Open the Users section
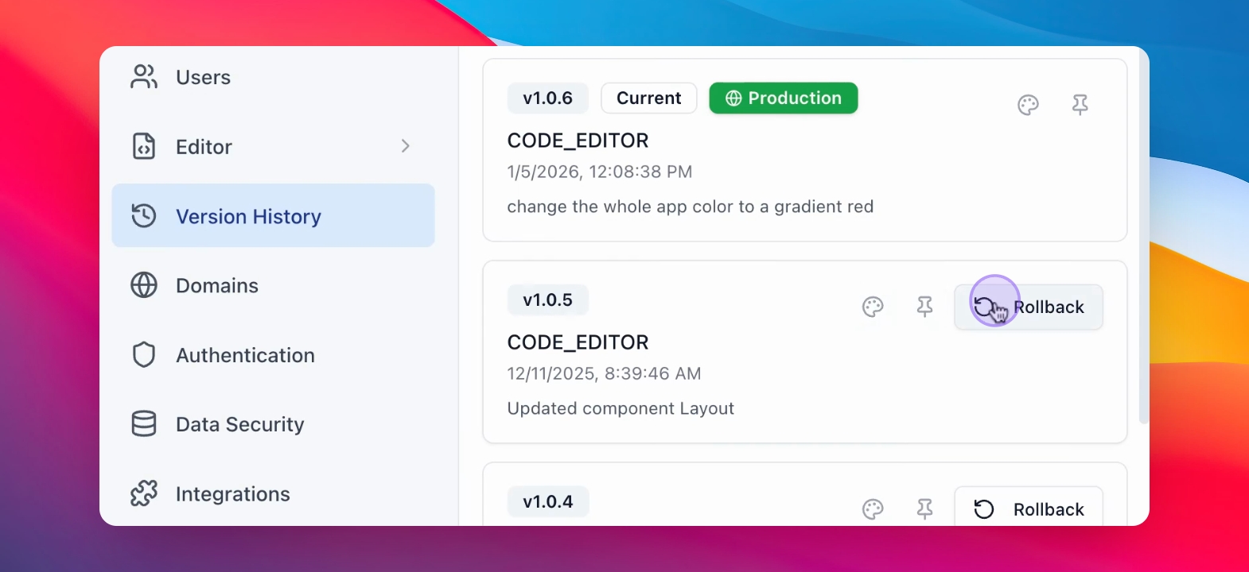Viewport: 1249px width, 572px height. coord(203,77)
